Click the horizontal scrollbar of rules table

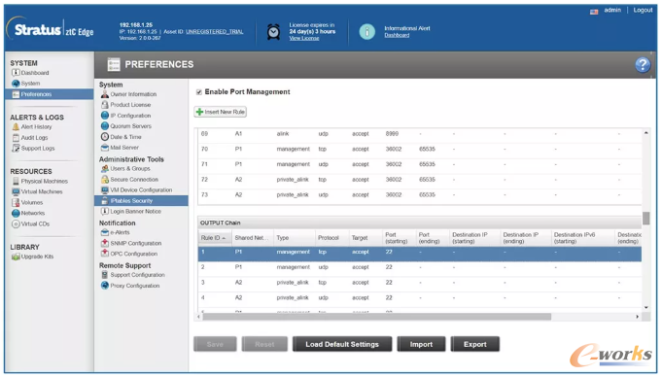376,317
